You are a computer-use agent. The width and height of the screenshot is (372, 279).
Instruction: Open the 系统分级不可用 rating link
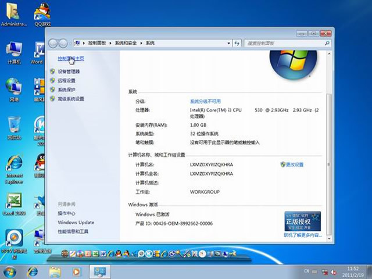click(x=205, y=101)
